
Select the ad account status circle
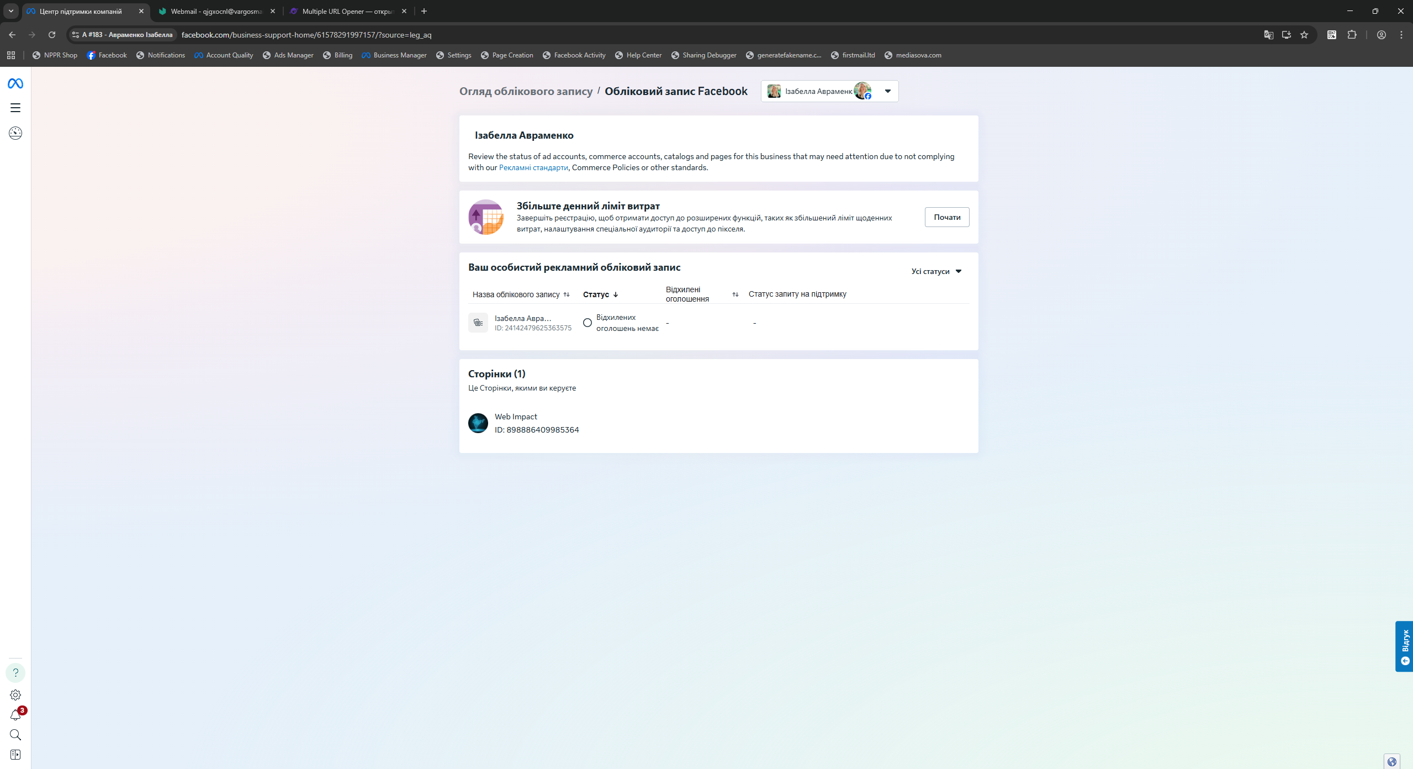588,323
